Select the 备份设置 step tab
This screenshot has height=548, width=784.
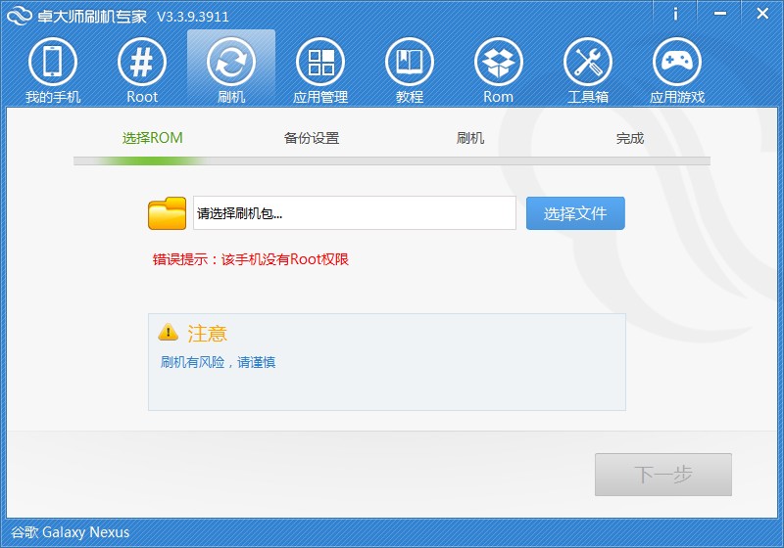coord(312,138)
